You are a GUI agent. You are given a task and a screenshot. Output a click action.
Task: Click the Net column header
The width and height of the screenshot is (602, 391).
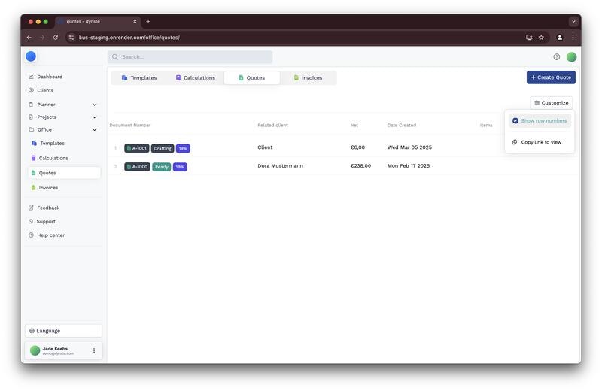(x=354, y=125)
